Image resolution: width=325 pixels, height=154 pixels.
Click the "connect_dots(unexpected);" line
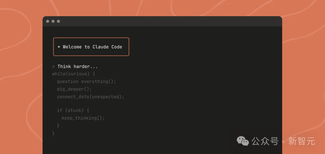click(x=91, y=97)
